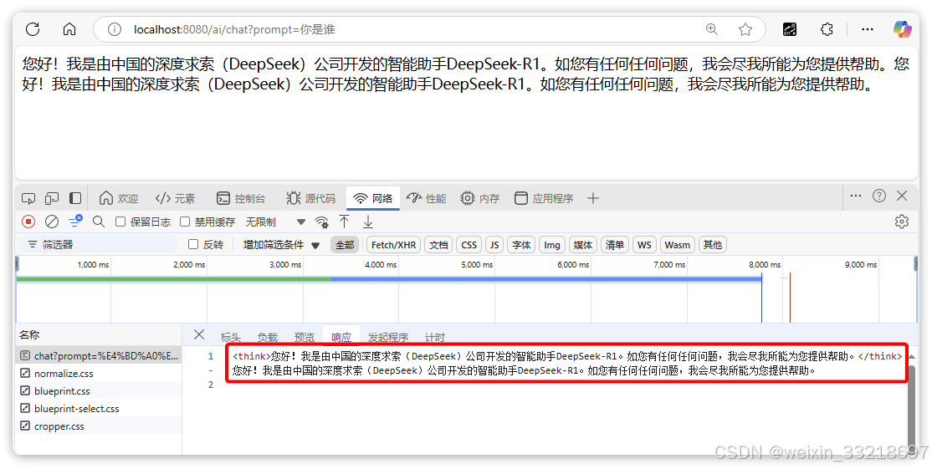The image size is (932, 469).
Task: Add this page to favorites with the star
Action: (x=745, y=29)
